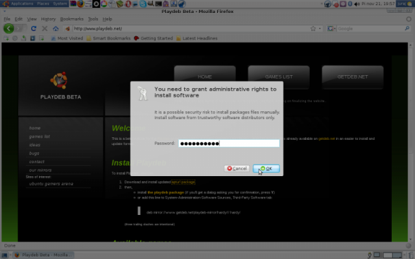The image size is (415, 259).
Task: Click the history clock toolbar icon
Action: [15, 38]
